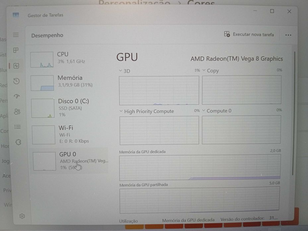The width and height of the screenshot is (308, 231).
Task: Click the Utilização label at bottom
Action: 128,221
